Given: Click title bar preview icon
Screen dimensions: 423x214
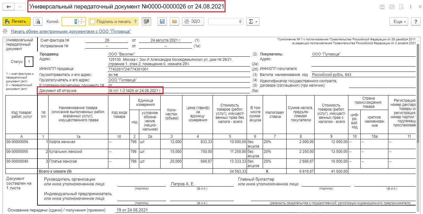Looking at the screenshot, I should click(401, 7).
